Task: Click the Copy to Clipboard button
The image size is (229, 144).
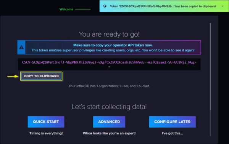Action: point(41,76)
